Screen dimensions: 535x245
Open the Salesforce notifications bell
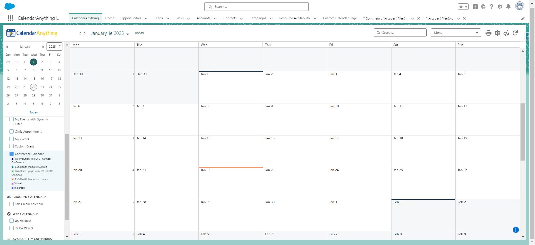508,6
